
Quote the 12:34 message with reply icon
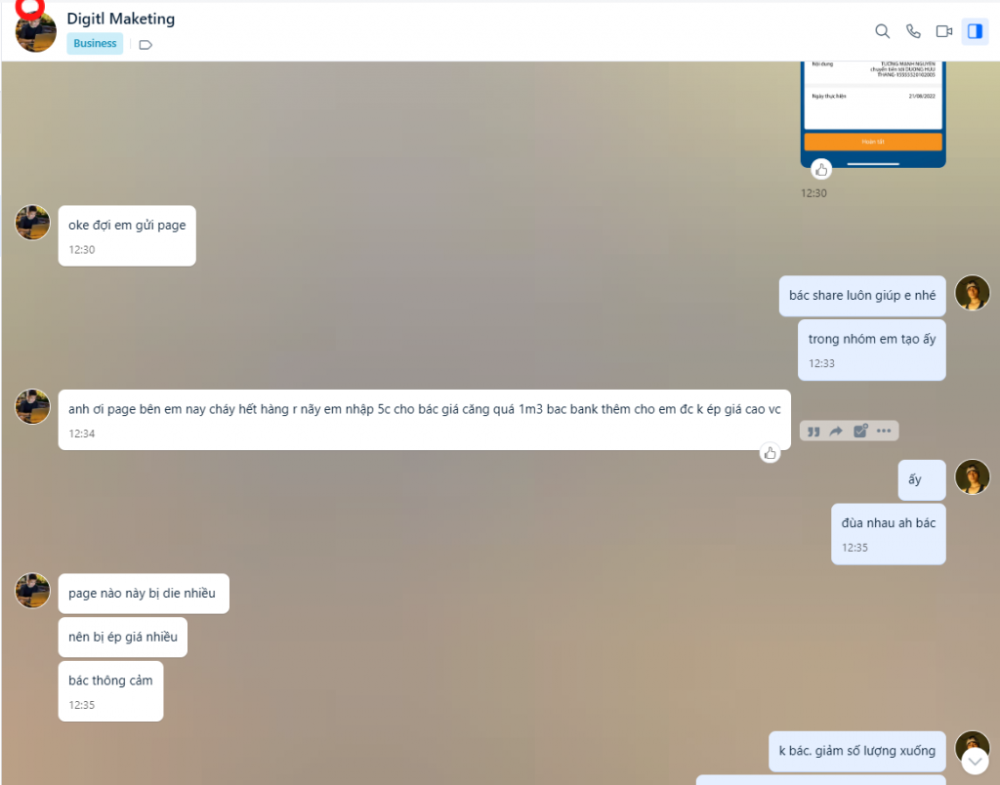tap(813, 432)
